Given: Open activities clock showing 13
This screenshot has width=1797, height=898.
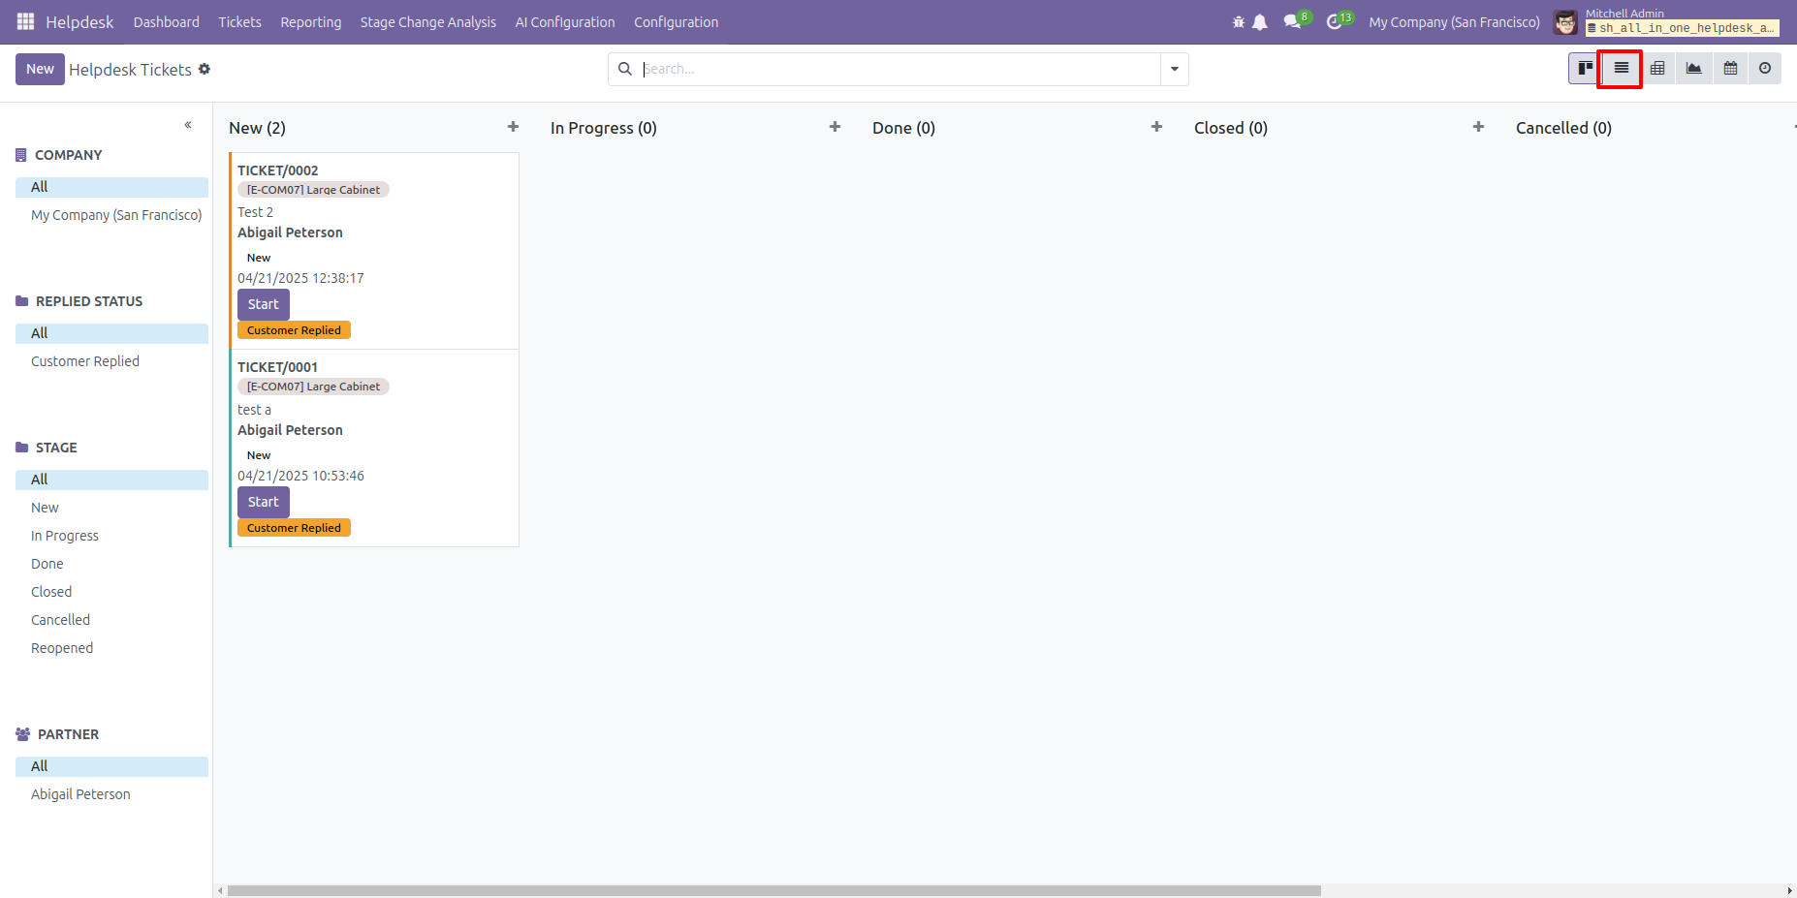Looking at the screenshot, I should [x=1339, y=20].
